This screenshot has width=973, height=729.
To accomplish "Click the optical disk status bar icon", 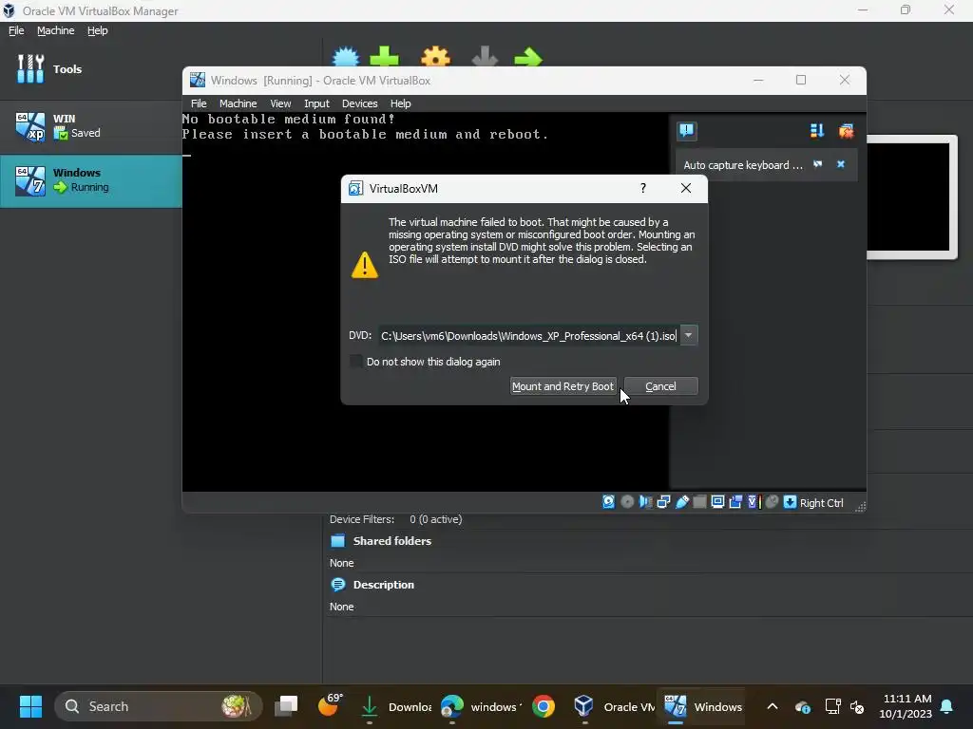I will click(627, 502).
